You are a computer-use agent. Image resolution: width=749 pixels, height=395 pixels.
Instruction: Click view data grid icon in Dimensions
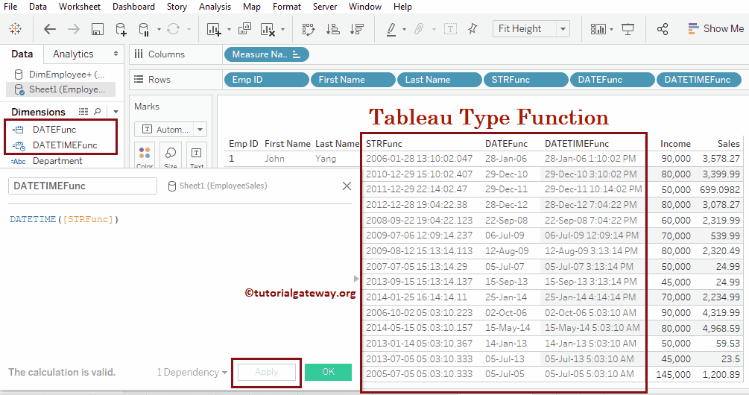[83, 111]
